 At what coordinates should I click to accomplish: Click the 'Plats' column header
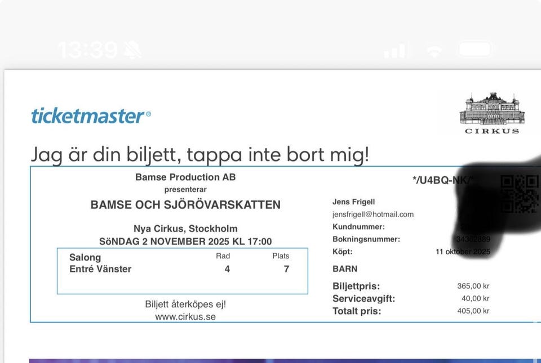281,256
